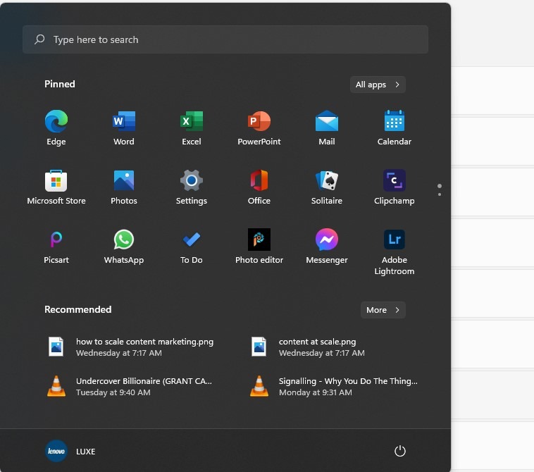Launch WhatsApp

click(123, 246)
